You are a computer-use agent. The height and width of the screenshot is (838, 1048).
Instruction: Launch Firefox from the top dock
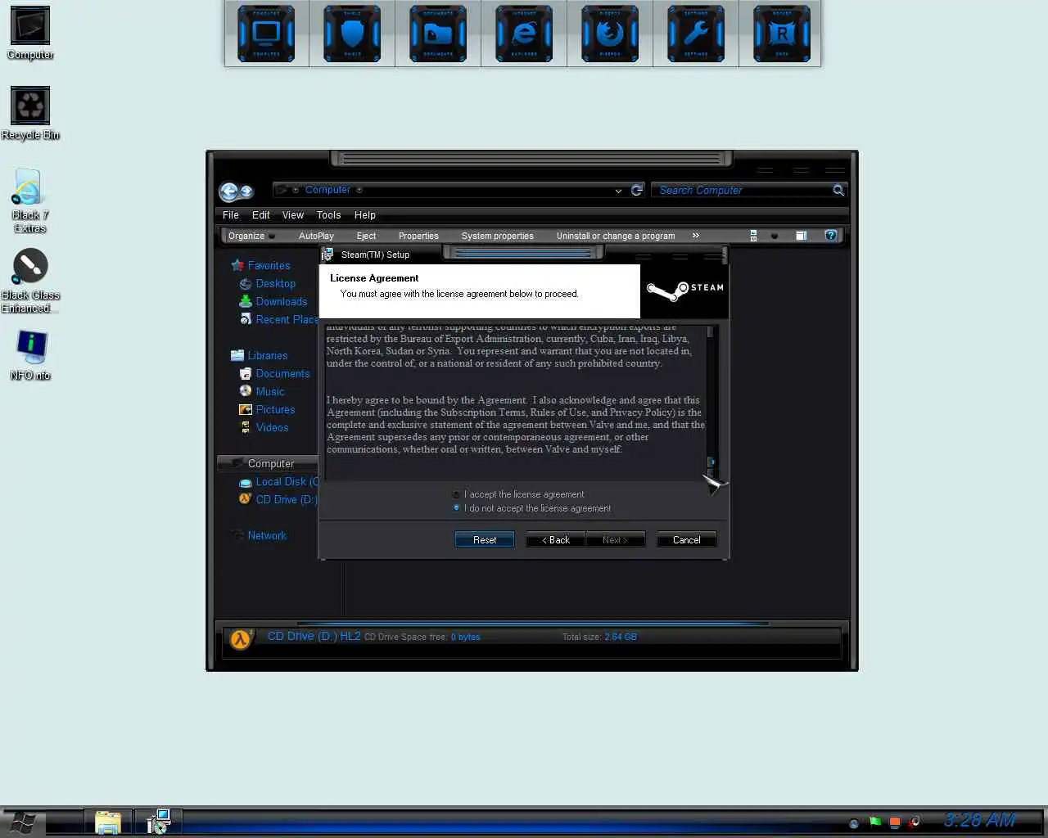pyautogui.click(x=610, y=34)
